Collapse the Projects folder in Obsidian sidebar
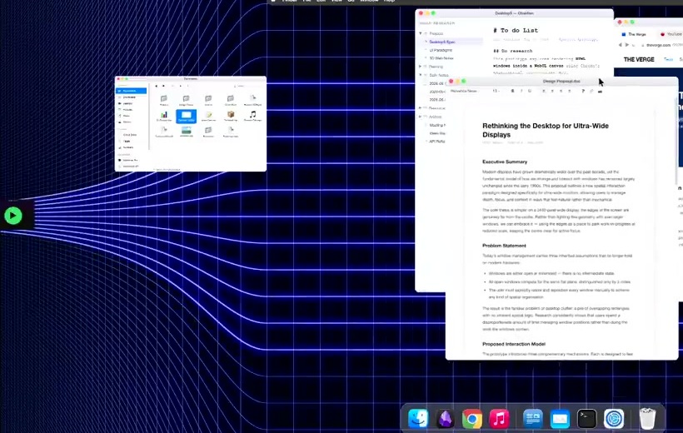 pos(421,33)
